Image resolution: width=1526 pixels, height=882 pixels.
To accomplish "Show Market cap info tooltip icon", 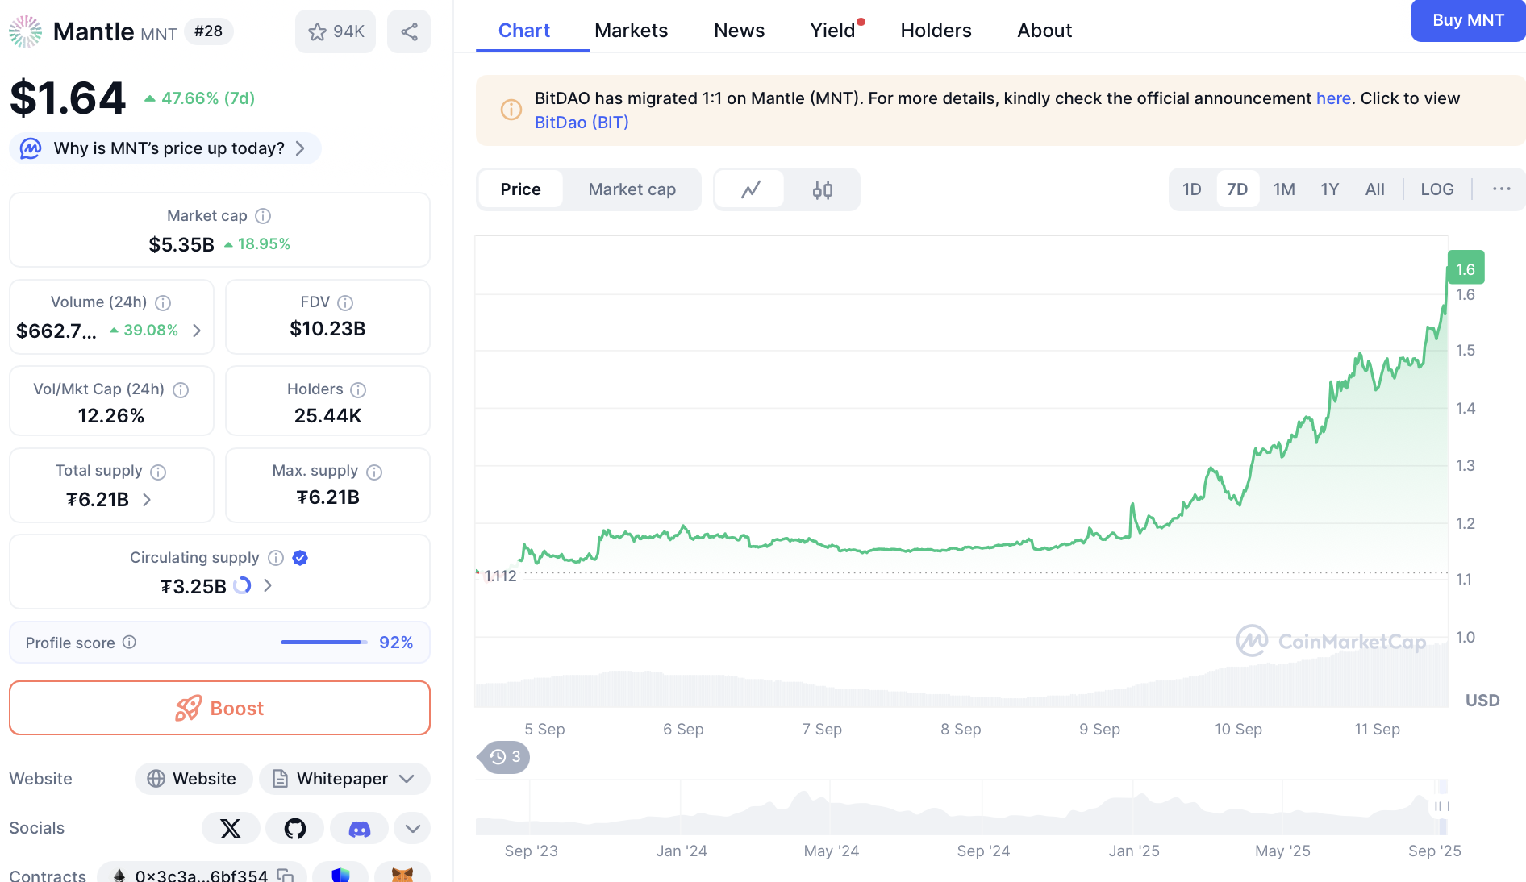I will 263,216.
